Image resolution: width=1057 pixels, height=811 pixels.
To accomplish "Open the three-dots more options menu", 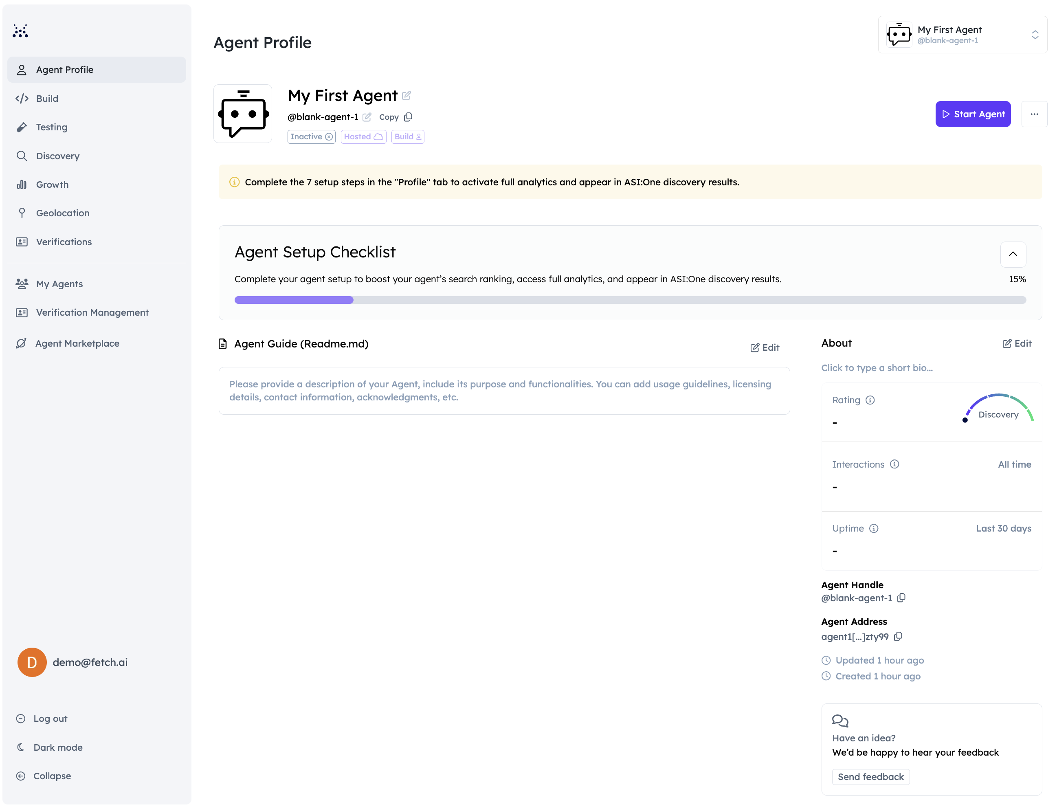I will click(x=1034, y=114).
